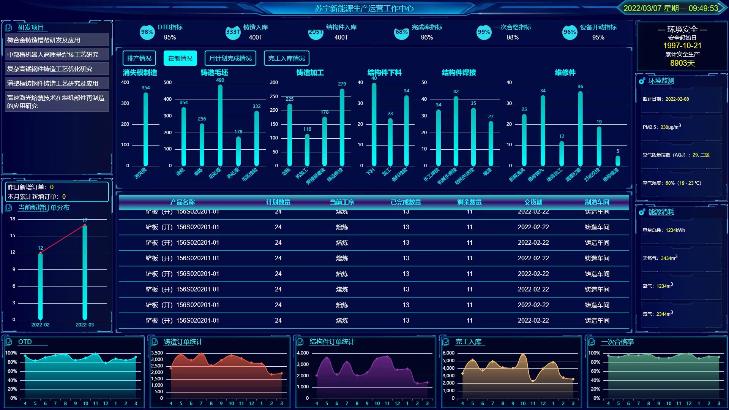
Task: Click the 氧气 1234m³ card
Action: coord(681,286)
